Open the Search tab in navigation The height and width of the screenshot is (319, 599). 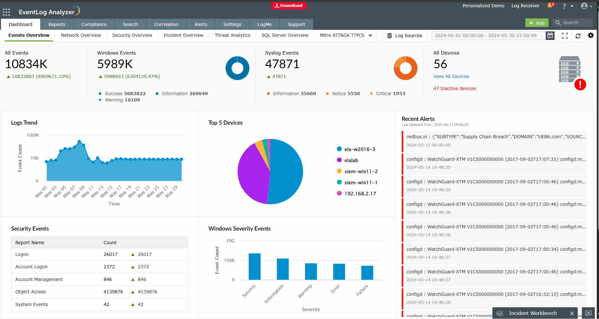coord(130,24)
